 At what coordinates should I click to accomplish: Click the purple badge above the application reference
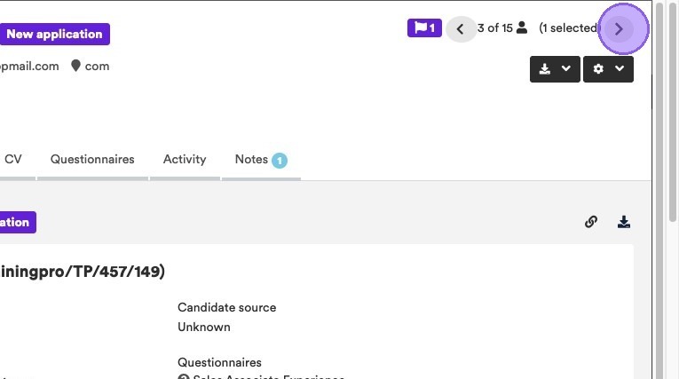pos(15,223)
